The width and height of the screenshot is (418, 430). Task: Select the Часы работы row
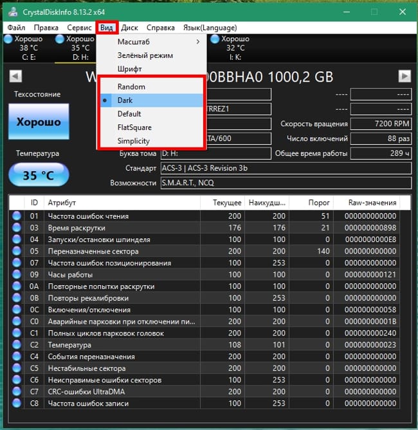point(204,274)
